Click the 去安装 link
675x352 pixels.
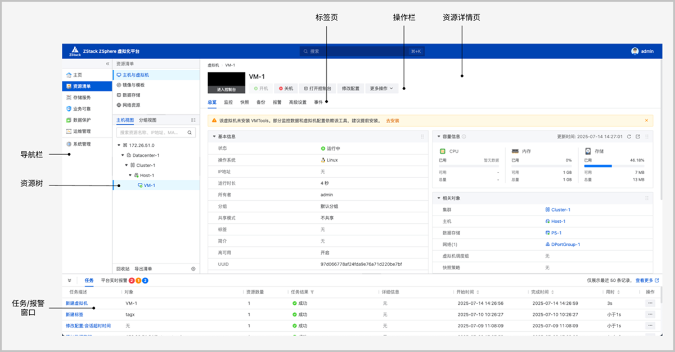393,120
